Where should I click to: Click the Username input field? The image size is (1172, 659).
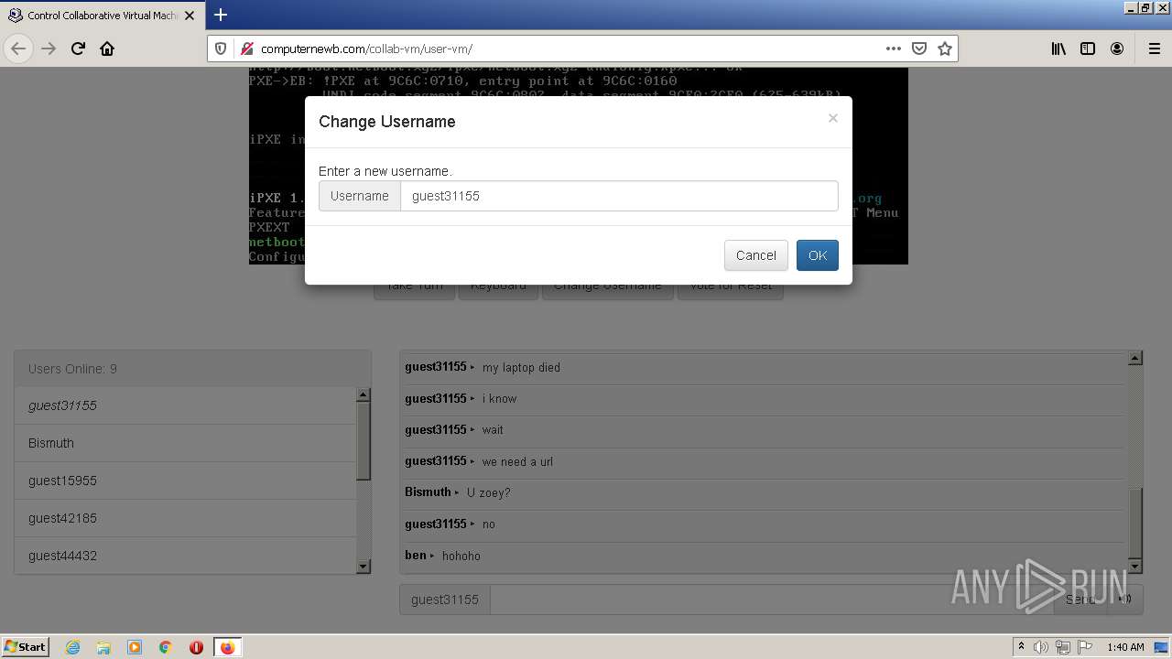pyautogui.click(x=619, y=196)
